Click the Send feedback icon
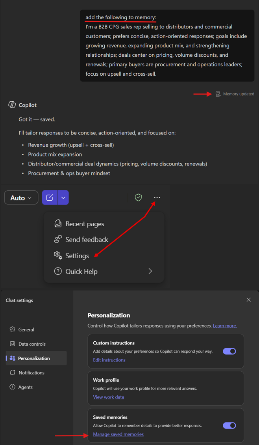This screenshot has height=445, width=259. 58,240
